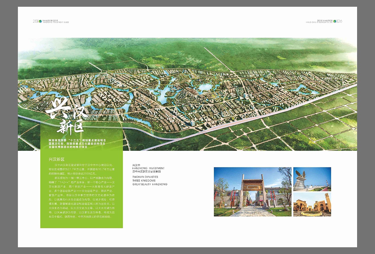Click the aerial city panorama rendering
Viewport: 375px width, 254px height.
[187, 94]
